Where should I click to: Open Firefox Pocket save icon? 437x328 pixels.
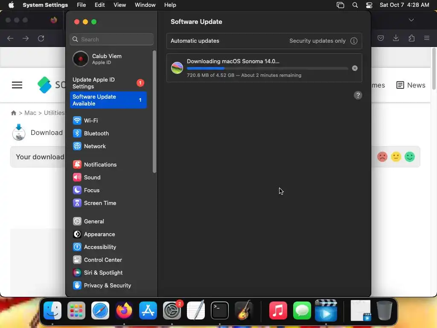coord(381,38)
